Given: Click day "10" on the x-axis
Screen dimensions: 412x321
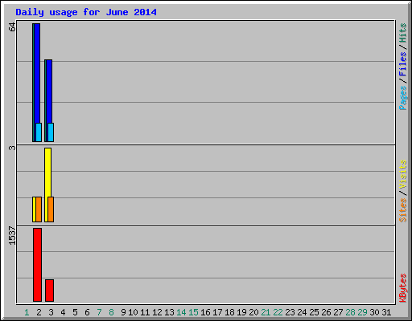Looking at the screenshot, I should 133,312.
